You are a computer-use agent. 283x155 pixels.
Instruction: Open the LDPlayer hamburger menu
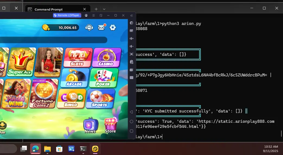pos(94,15)
